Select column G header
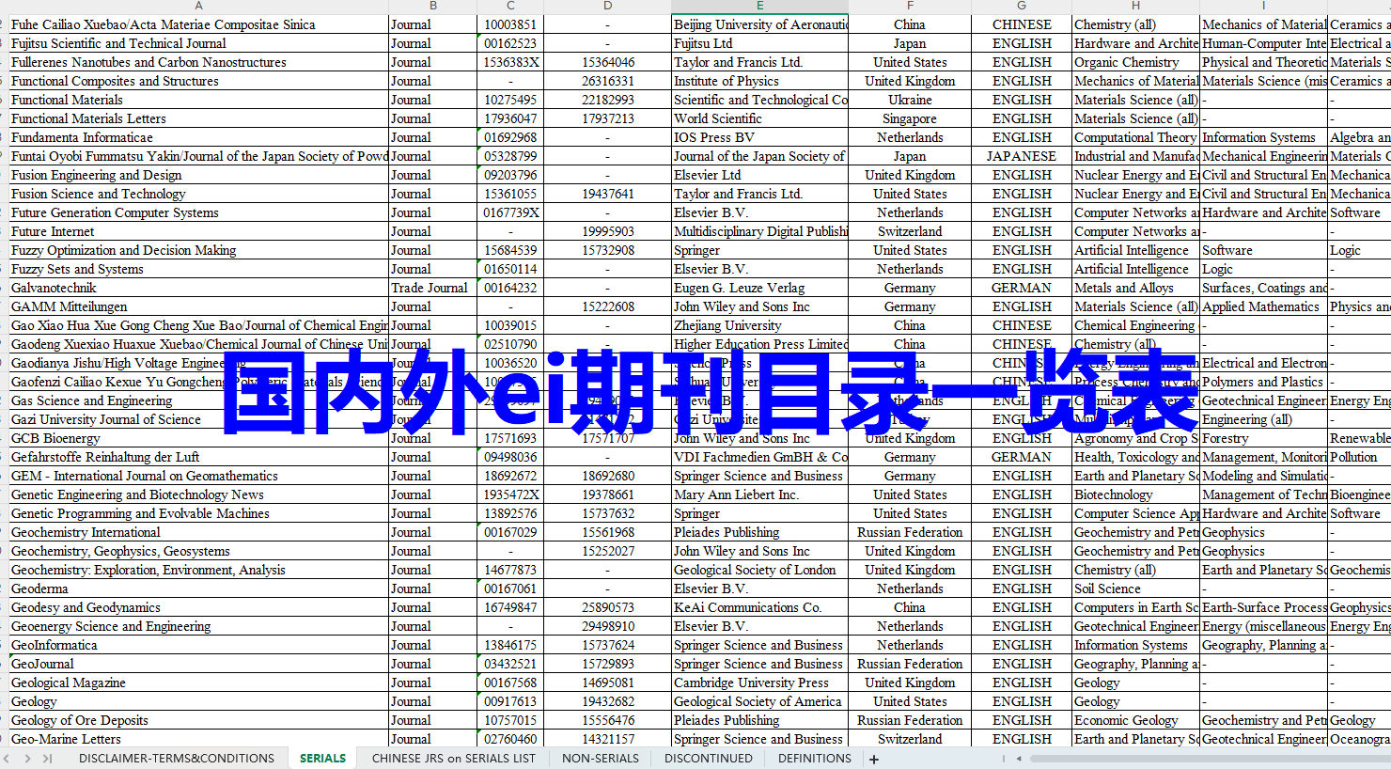 tap(1022, 6)
